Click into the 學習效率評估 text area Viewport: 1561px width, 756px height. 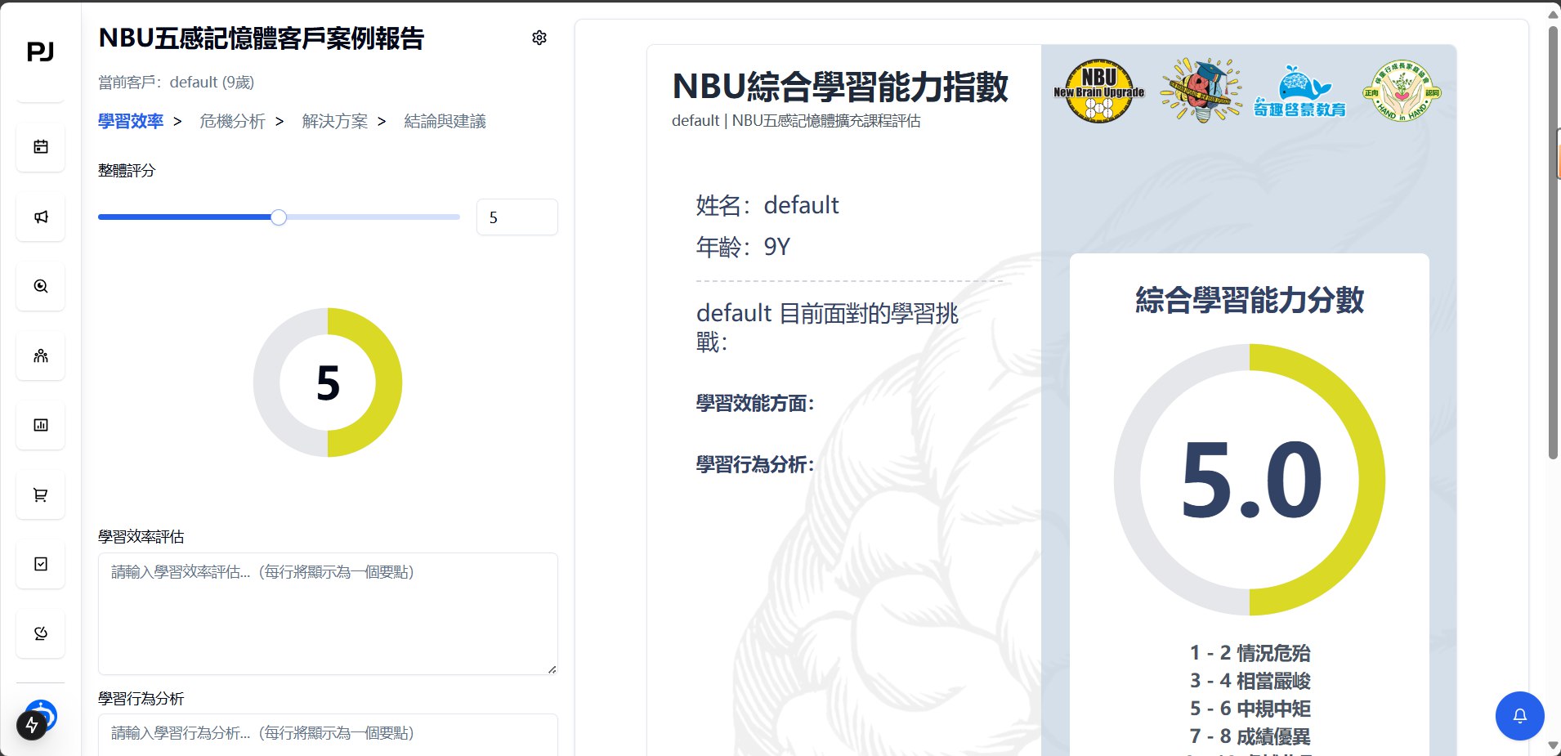(x=327, y=613)
